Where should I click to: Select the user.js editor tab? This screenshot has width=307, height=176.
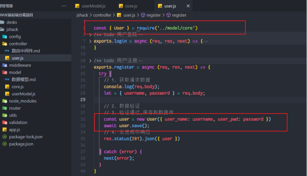(170, 6)
